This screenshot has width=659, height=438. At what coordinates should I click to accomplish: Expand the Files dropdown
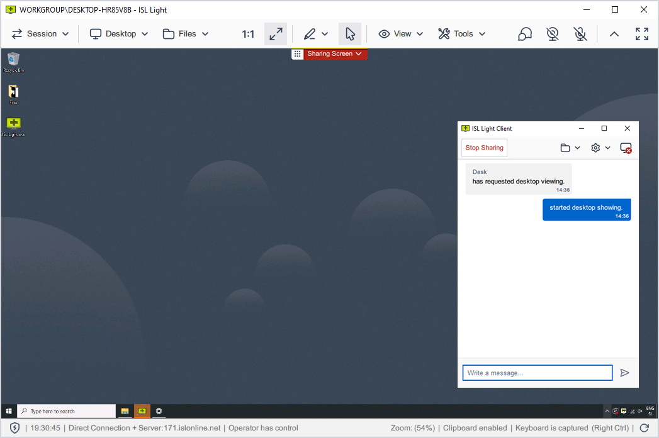tap(186, 34)
